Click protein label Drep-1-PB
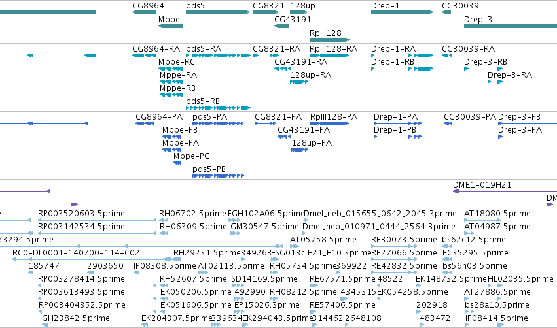 coord(395,130)
